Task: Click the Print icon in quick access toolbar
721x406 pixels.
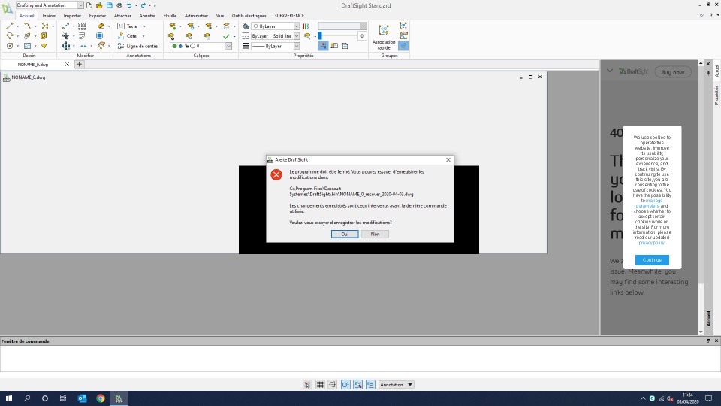Action: tap(119, 5)
